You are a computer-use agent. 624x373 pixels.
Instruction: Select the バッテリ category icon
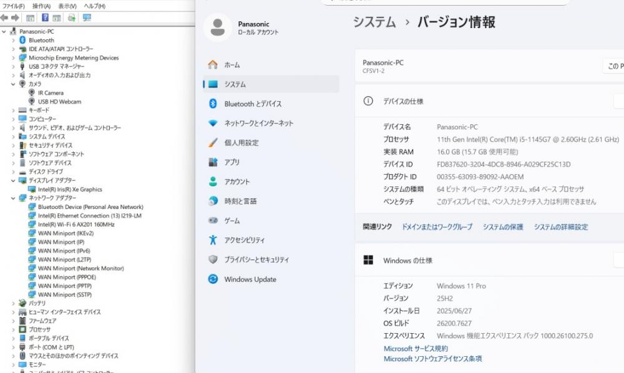(x=22, y=303)
